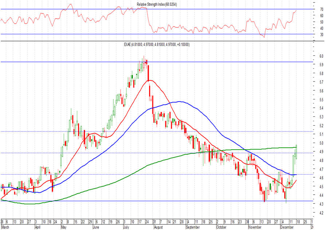Viewport: 325px width, 230px height.
Task: Click the date label 19 on the time axis
Action: [x=111, y=222]
